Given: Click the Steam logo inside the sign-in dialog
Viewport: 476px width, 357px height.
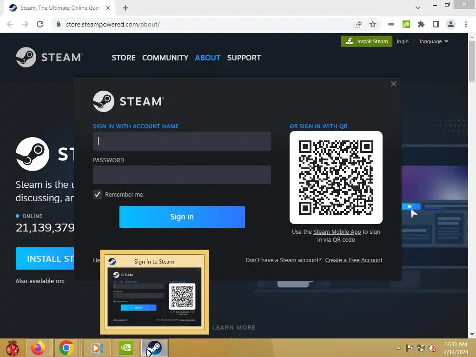Looking at the screenshot, I should point(128,101).
